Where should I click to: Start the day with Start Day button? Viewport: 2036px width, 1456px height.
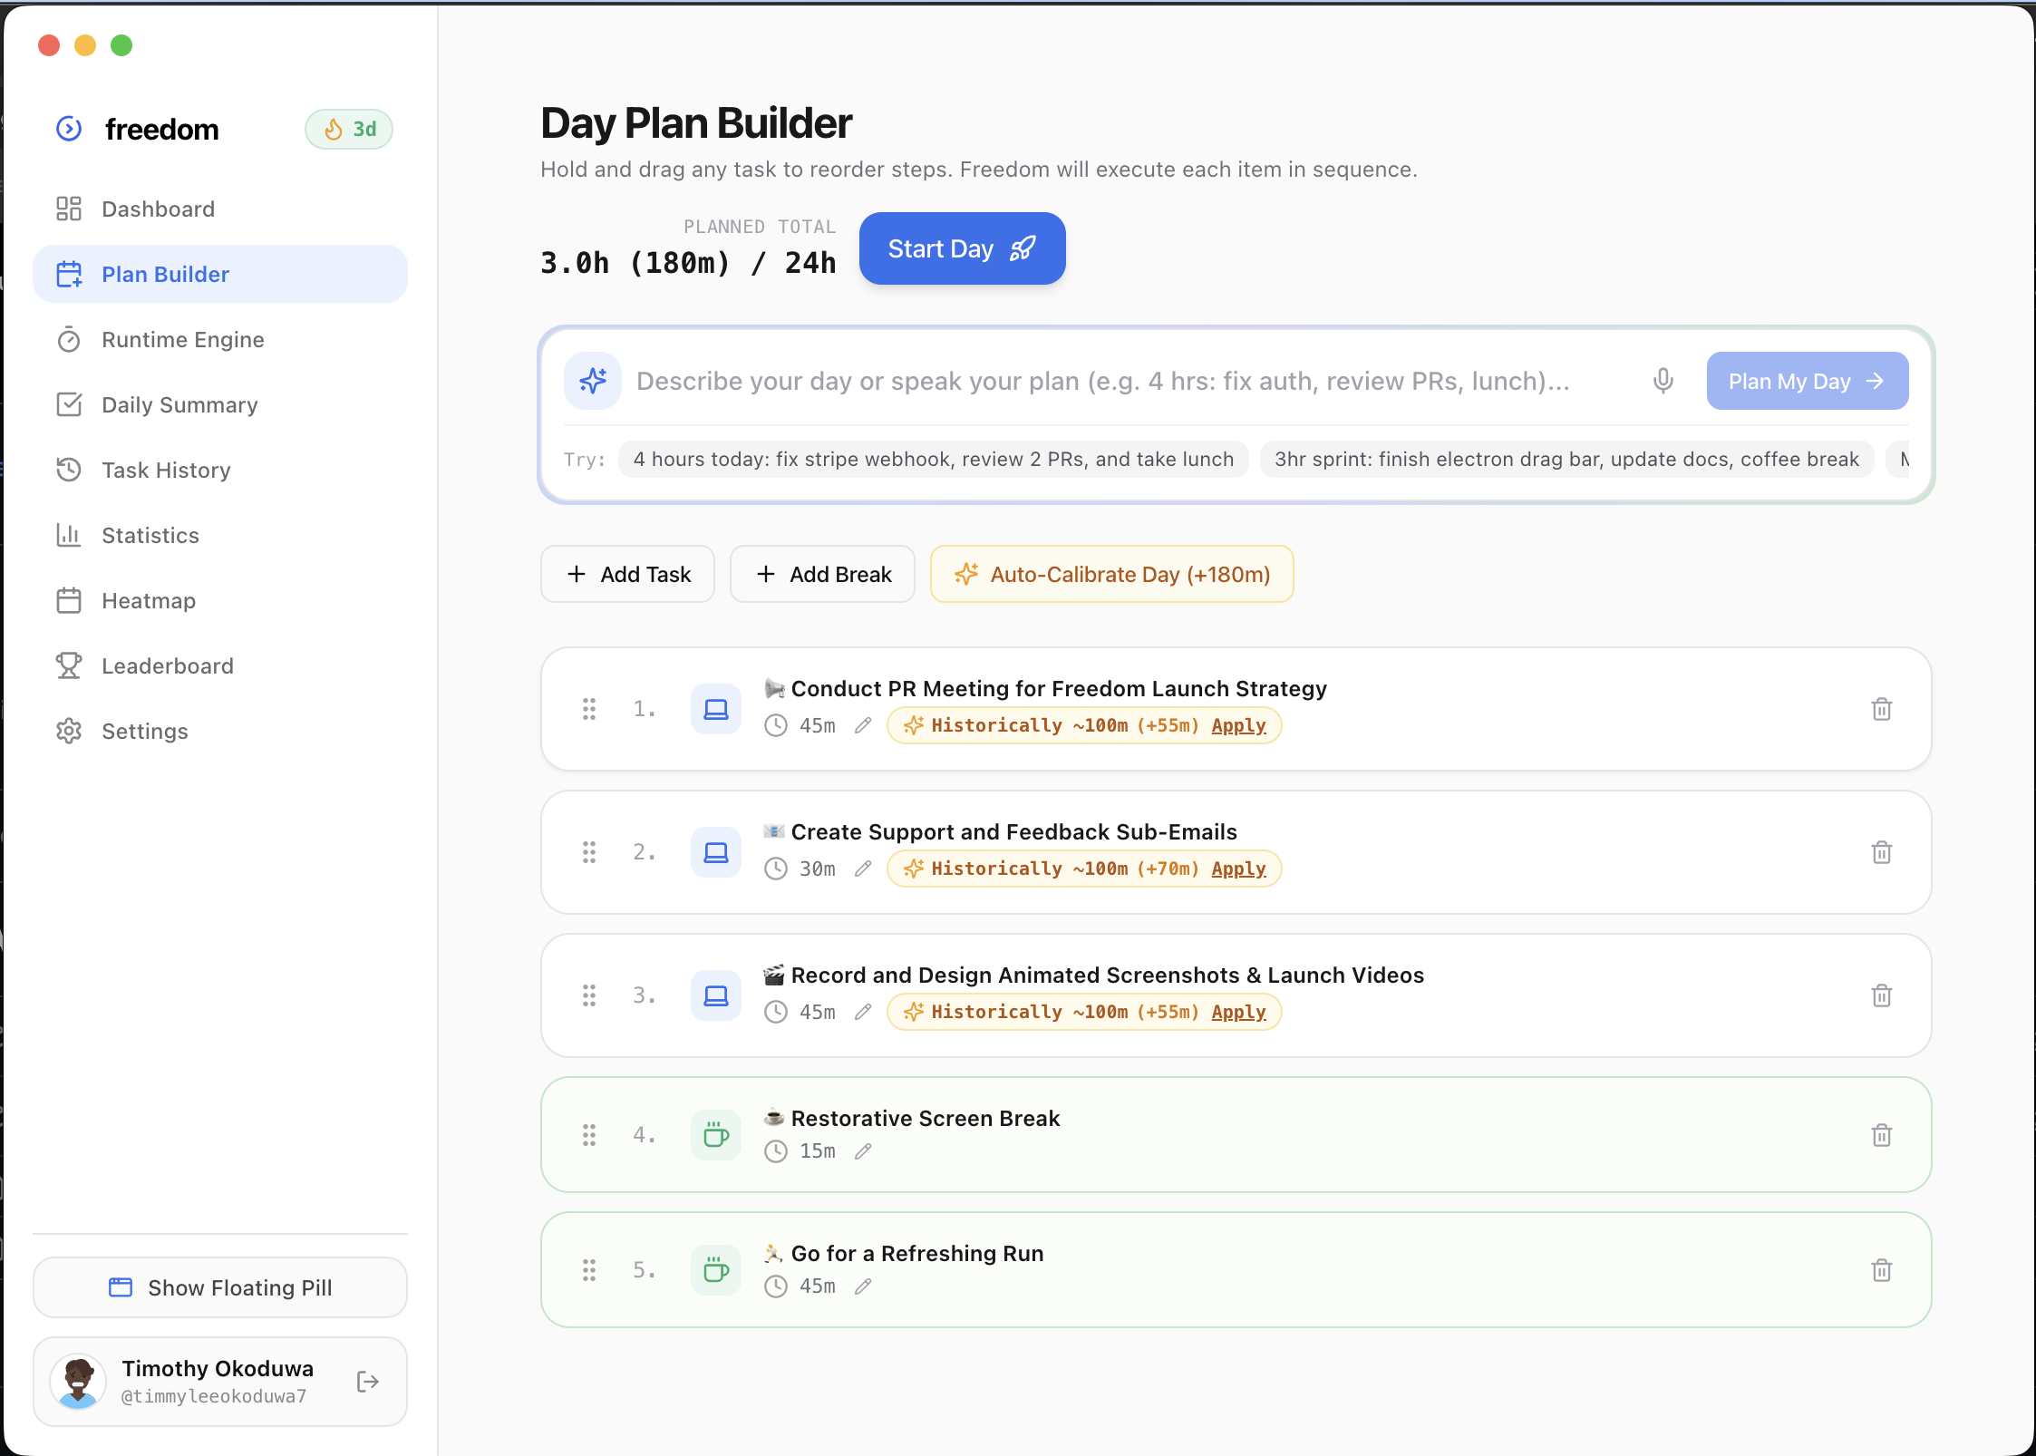[x=962, y=248]
